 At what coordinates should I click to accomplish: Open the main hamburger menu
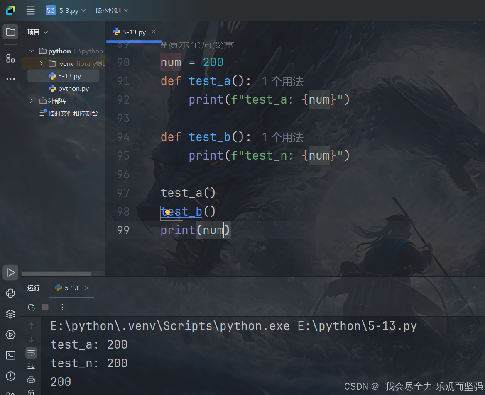click(x=30, y=10)
